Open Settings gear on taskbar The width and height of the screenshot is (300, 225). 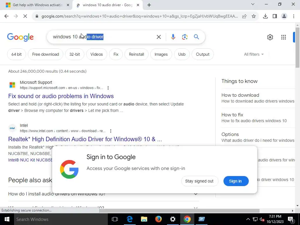click(173, 219)
